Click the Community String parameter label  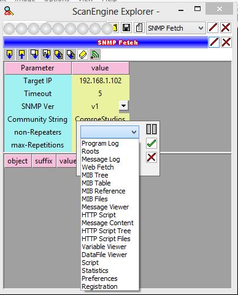pyautogui.click(x=37, y=119)
